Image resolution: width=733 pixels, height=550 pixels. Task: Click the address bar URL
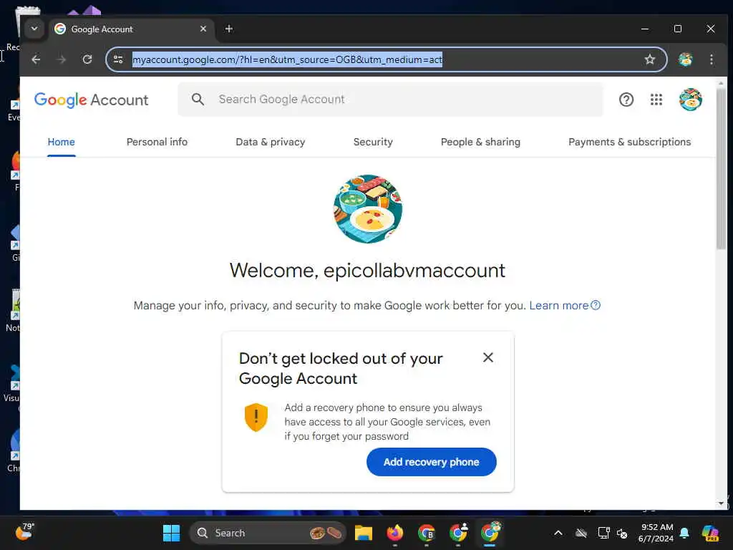click(287, 59)
